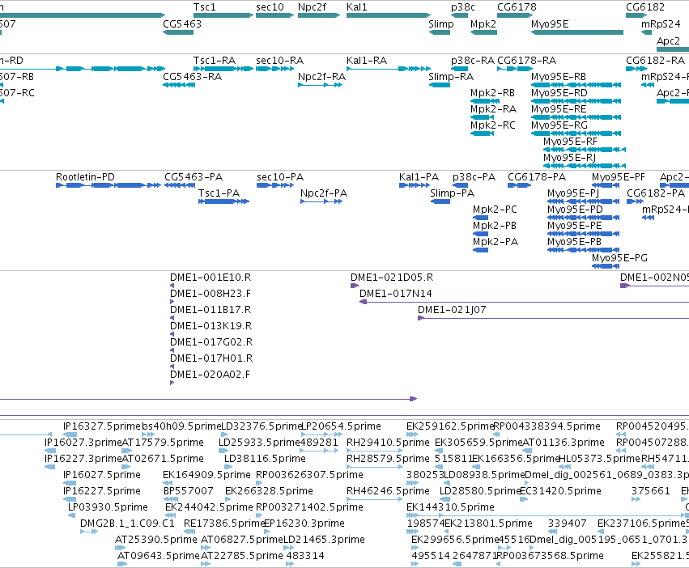Select the Mpk2 gene label
The height and width of the screenshot is (568, 689).
tap(483, 23)
